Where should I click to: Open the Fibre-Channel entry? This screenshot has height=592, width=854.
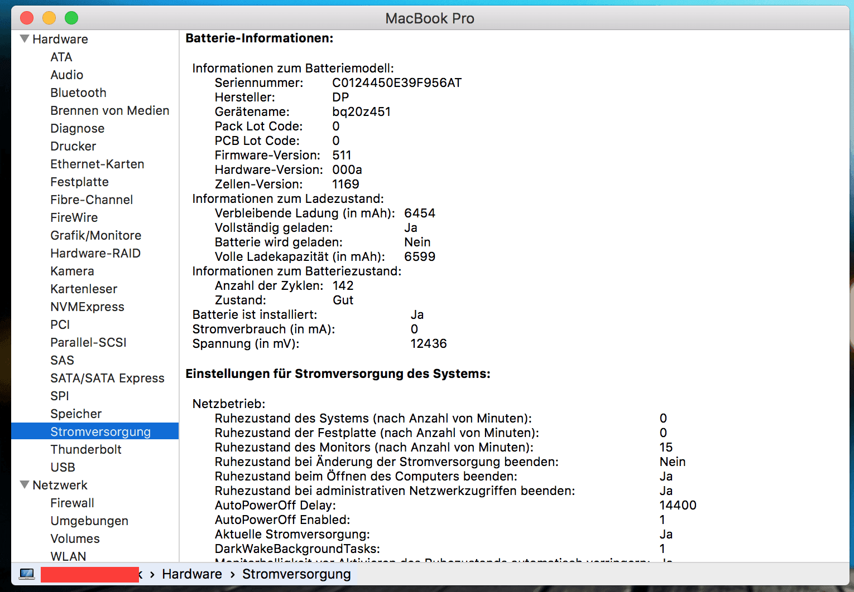point(92,200)
